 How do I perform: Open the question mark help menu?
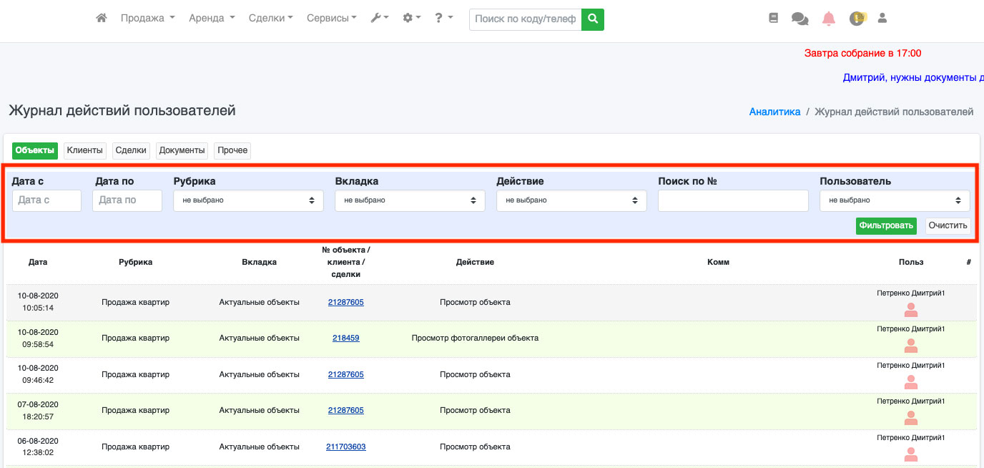point(443,19)
